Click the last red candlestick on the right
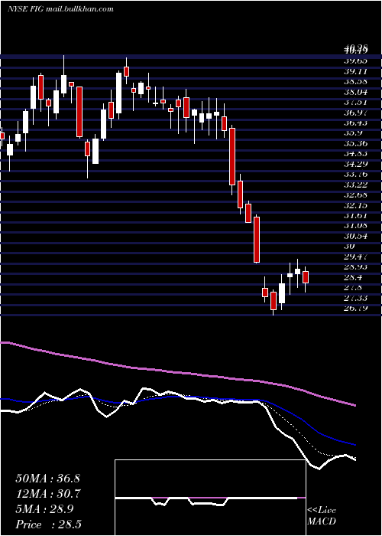This screenshot has height=536, width=382. (x=306, y=277)
